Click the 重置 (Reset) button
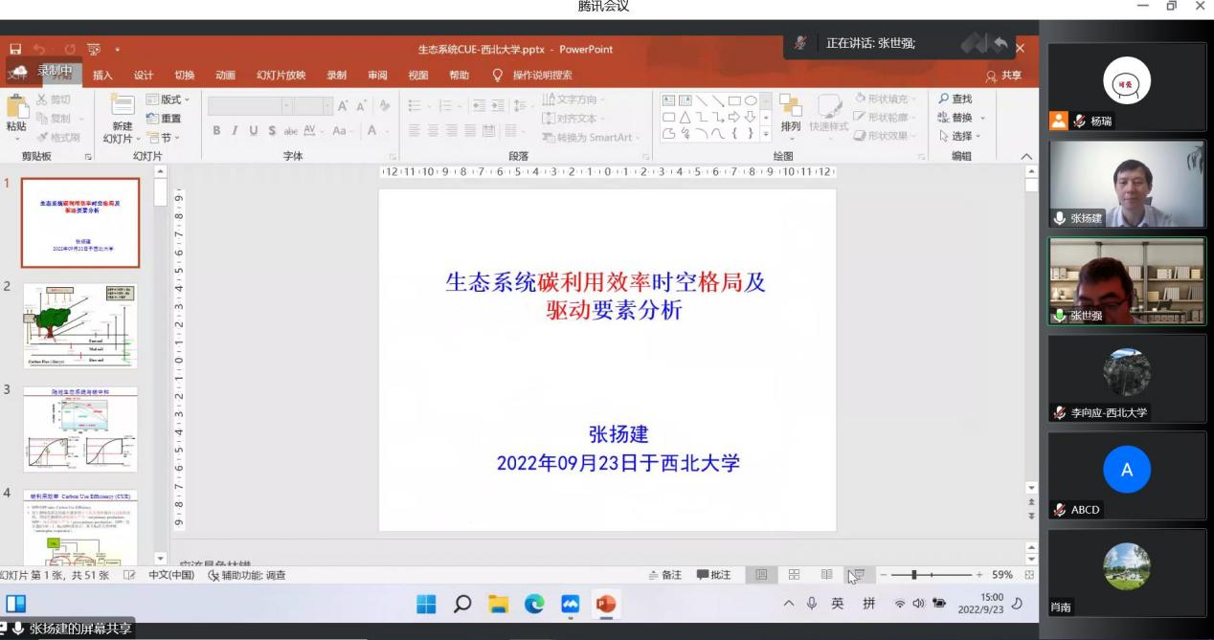The image size is (1214, 640). (164, 118)
